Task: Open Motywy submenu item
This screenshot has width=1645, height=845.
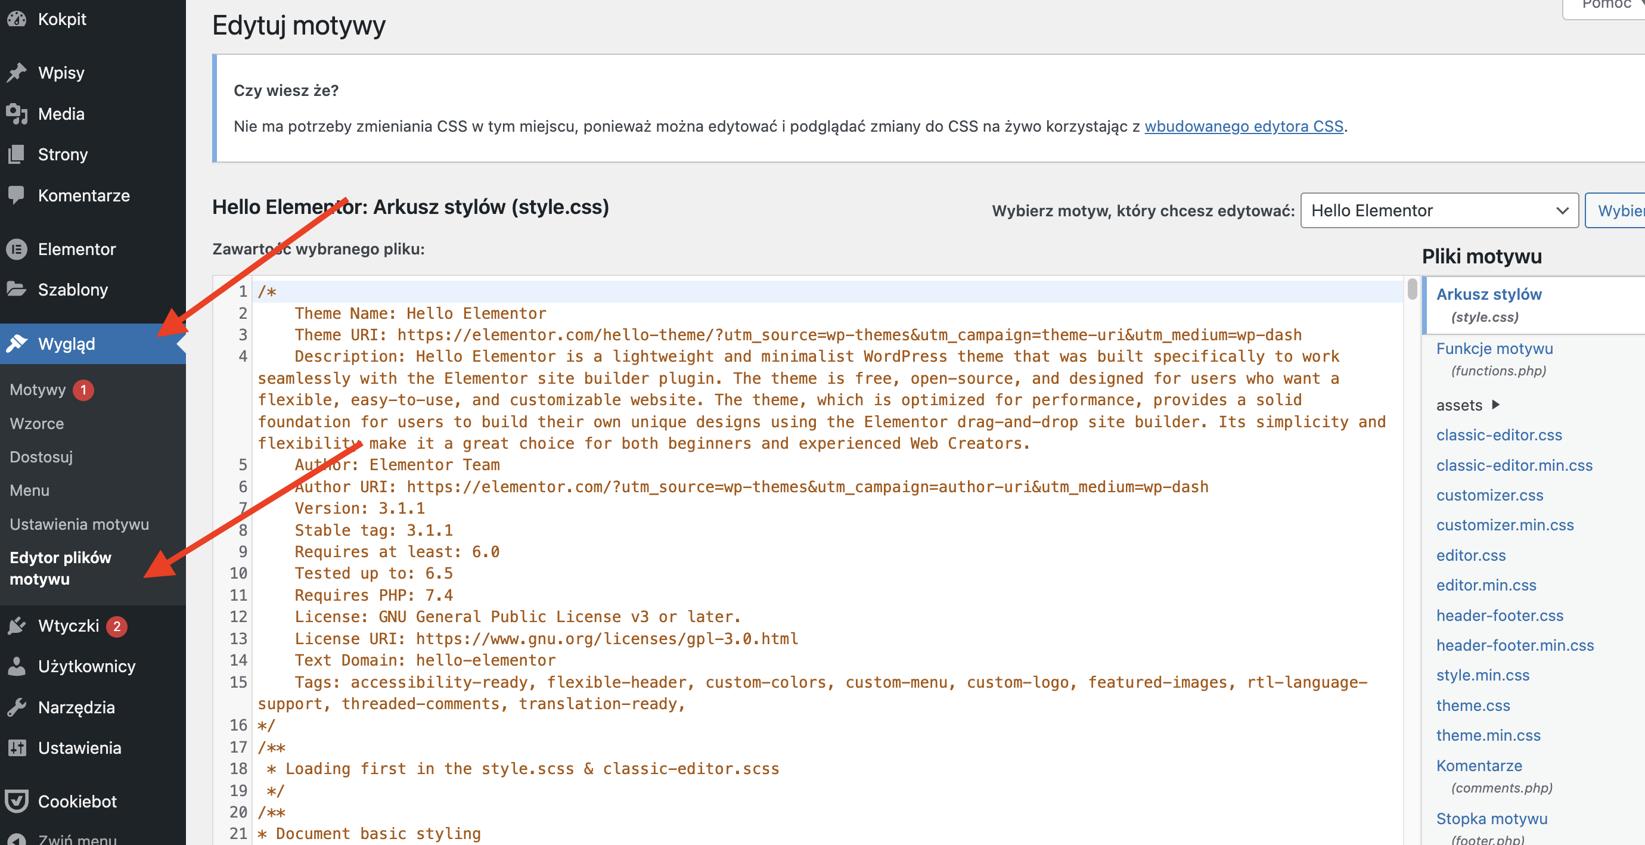Action: [x=38, y=390]
